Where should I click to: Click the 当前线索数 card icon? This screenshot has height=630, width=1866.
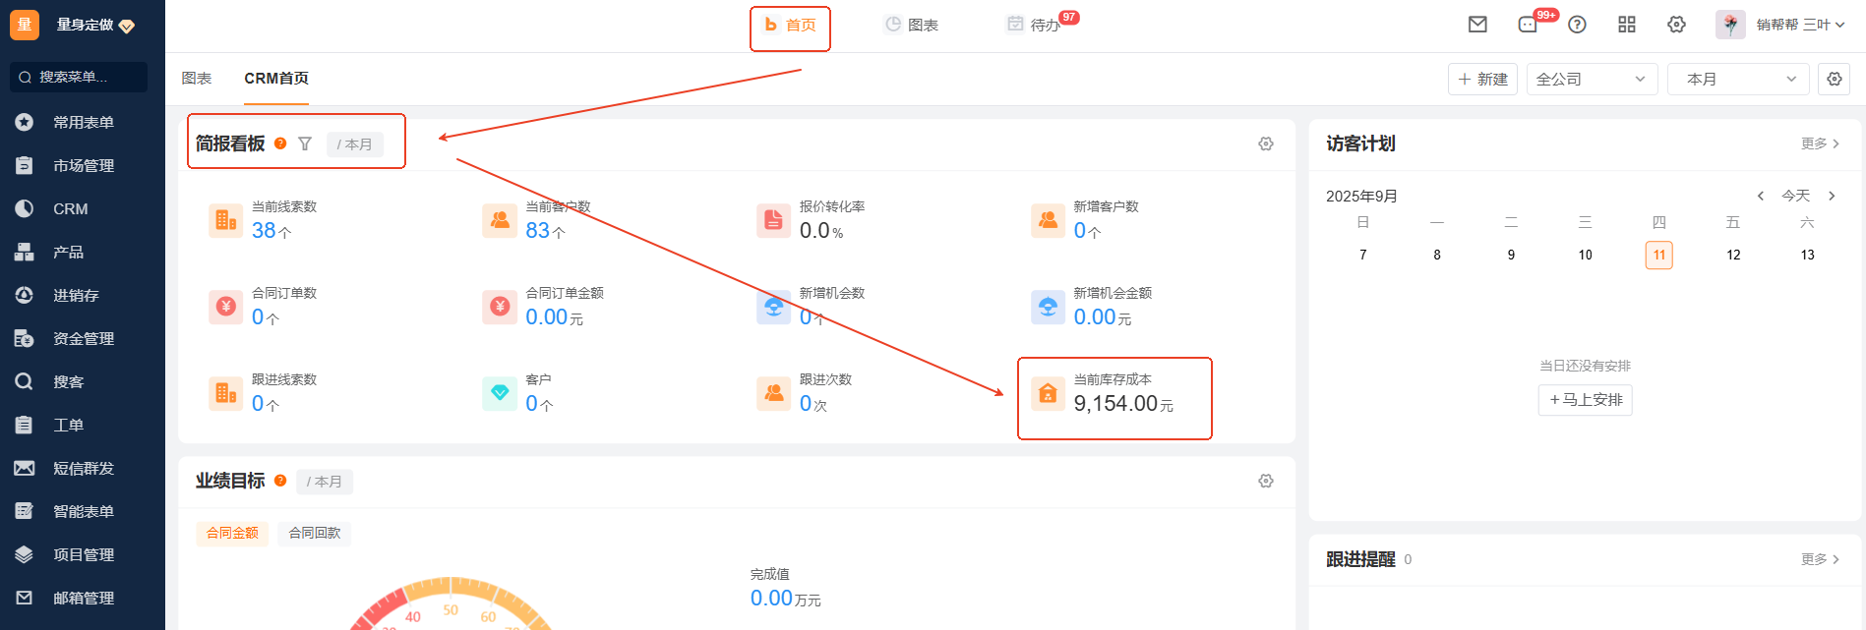coord(225,220)
